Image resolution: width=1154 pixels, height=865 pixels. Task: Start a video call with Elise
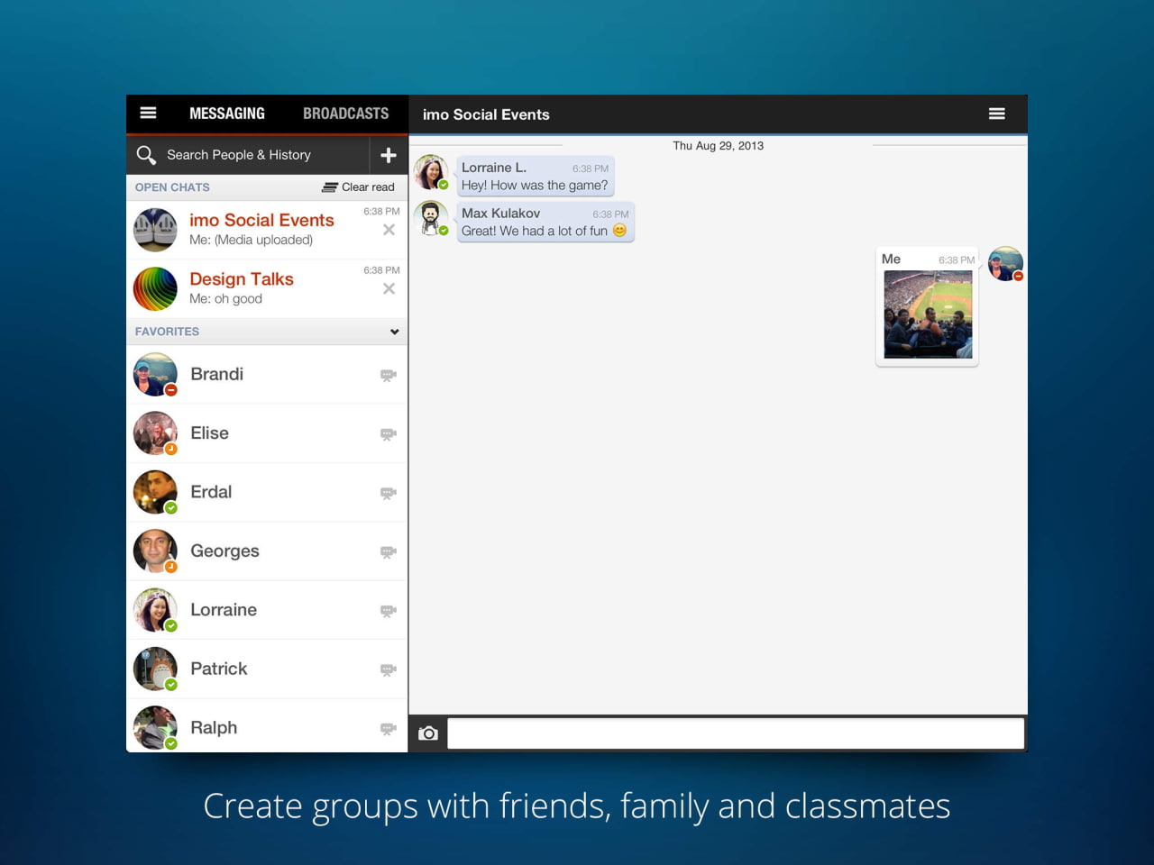point(388,433)
